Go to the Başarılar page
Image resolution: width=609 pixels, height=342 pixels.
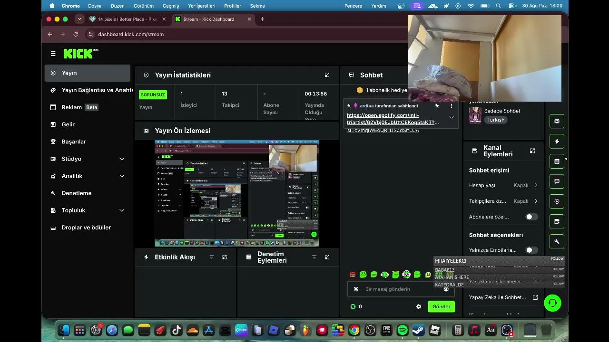tap(88, 142)
